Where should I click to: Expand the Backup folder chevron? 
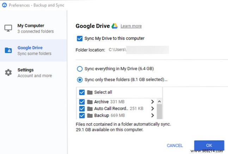coord(152,115)
